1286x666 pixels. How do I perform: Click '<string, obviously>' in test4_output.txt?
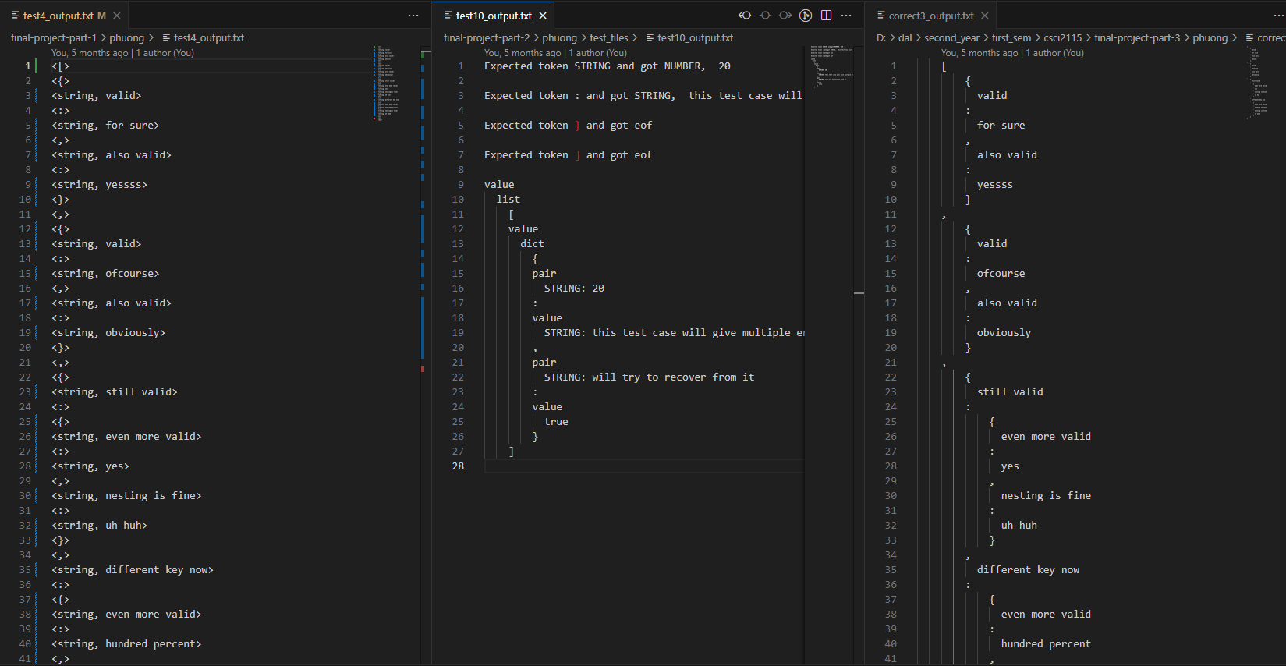(x=108, y=333)
